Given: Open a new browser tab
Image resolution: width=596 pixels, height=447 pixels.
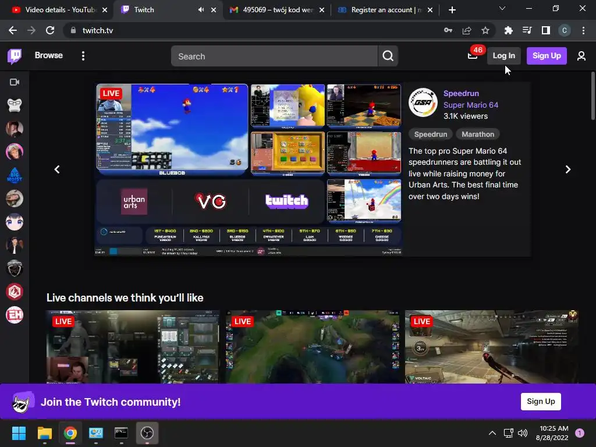Looking at the screenshot, I should pyautogui.click(x=452, y=10).
